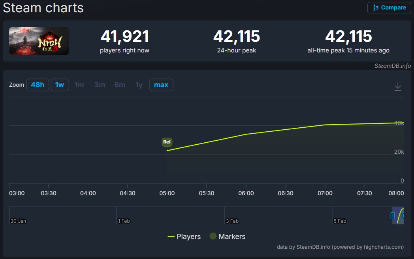Click the chart line point at 06:00
This screenshot has width=414, height=259.
(246, 134)
